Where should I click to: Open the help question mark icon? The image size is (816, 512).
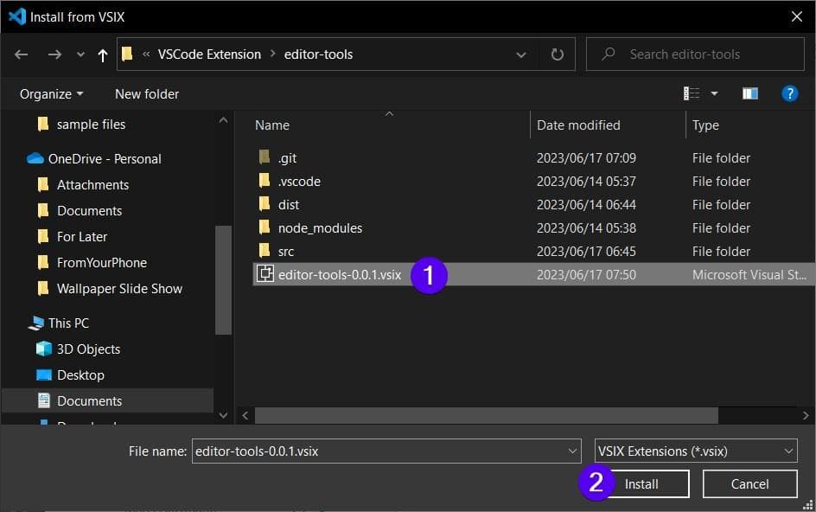[x=789, y=93]
